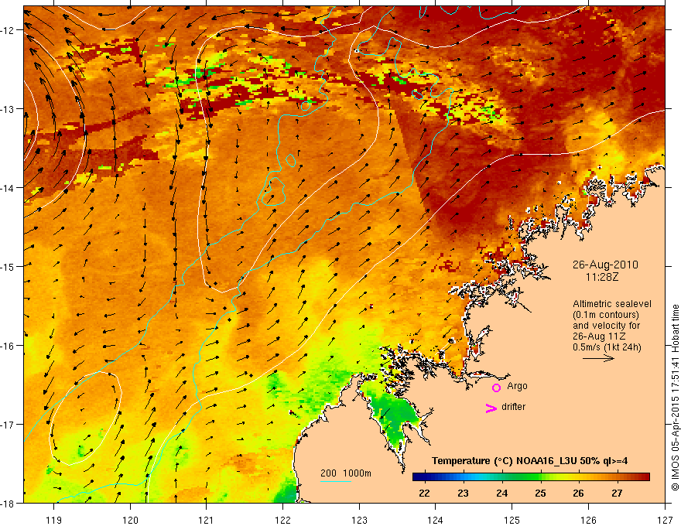Click the color bar tick label 27
Viewport: 681px width, 526px height.
(x=617, y=493)
